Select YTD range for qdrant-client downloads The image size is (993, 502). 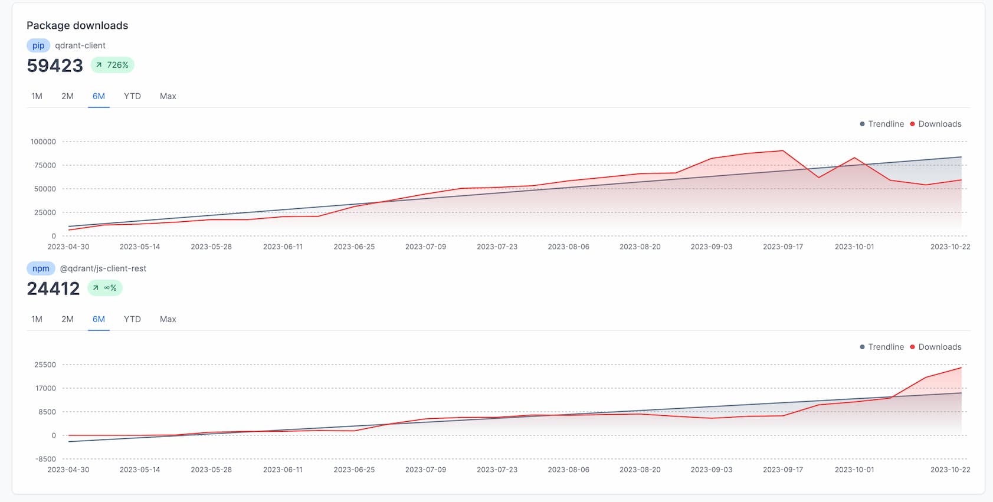[x=132, y=96]
